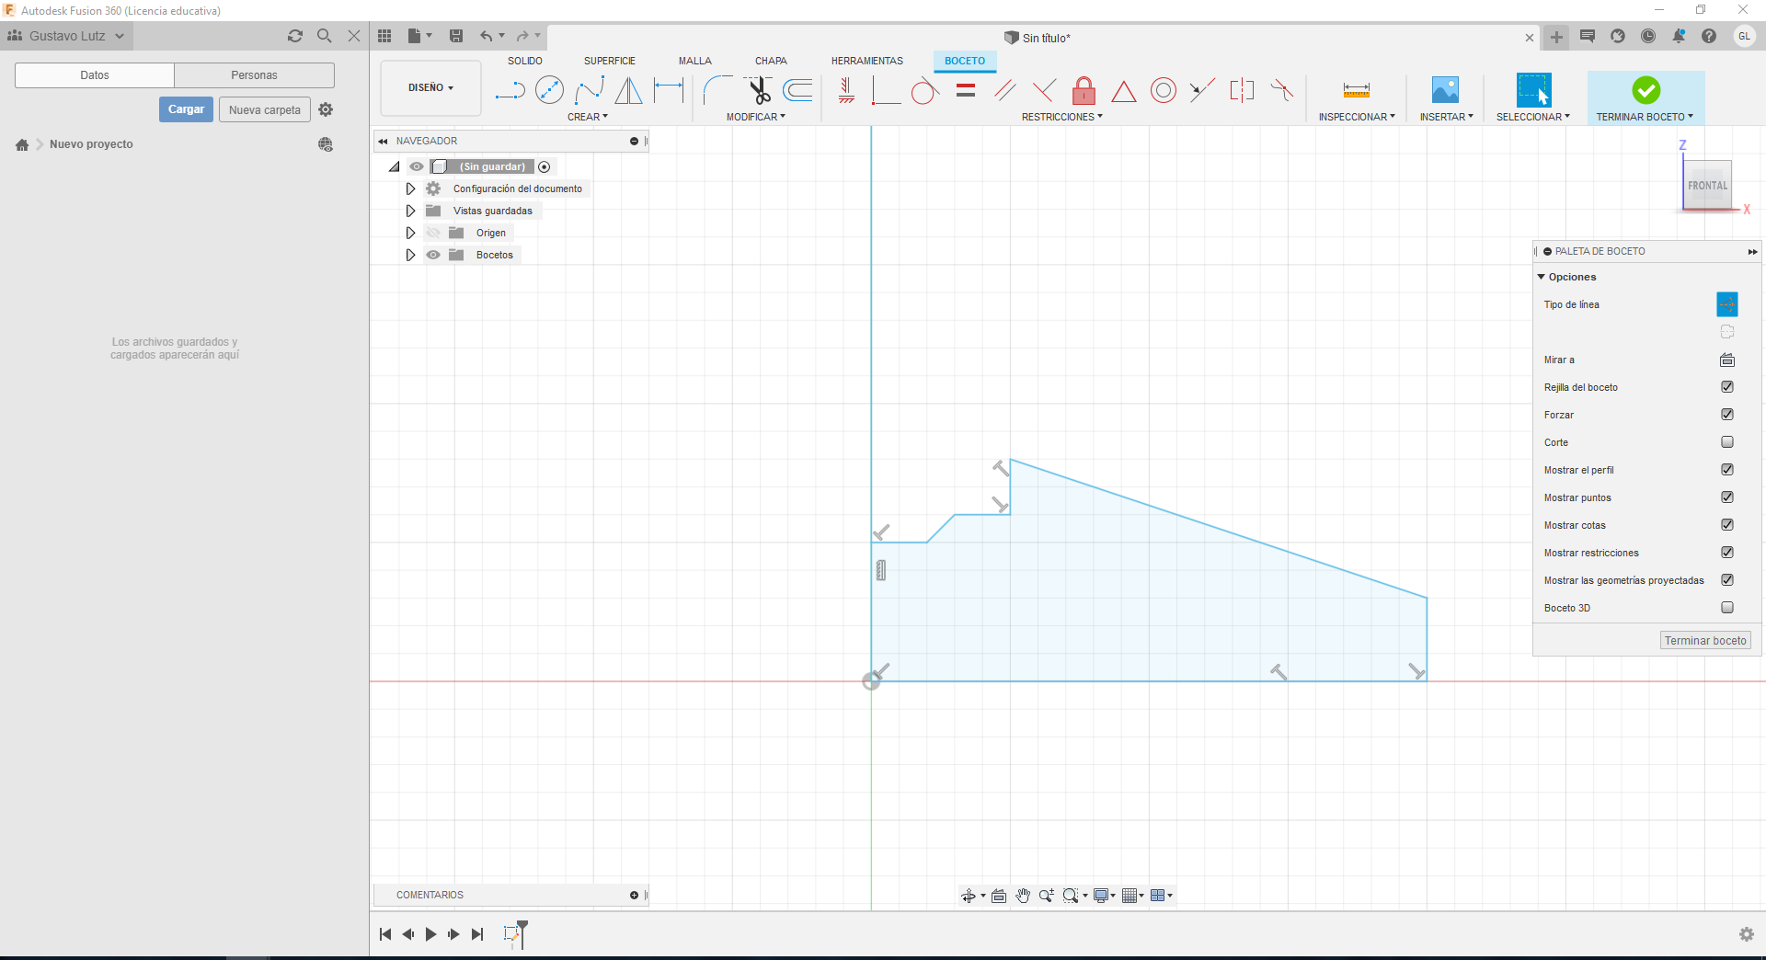Click the Select tool icon
This screenshot has height=960, width=1766.
(1533, 90)
